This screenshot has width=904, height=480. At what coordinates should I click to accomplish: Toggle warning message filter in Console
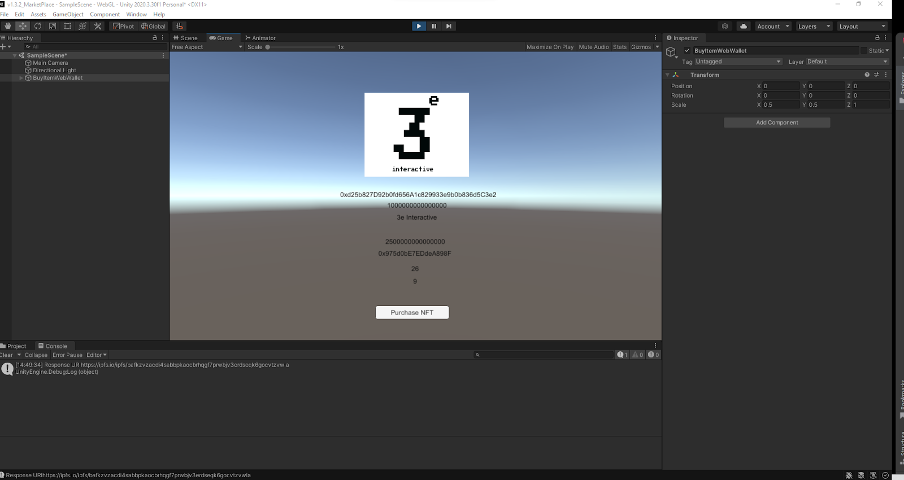click(638, 355)
